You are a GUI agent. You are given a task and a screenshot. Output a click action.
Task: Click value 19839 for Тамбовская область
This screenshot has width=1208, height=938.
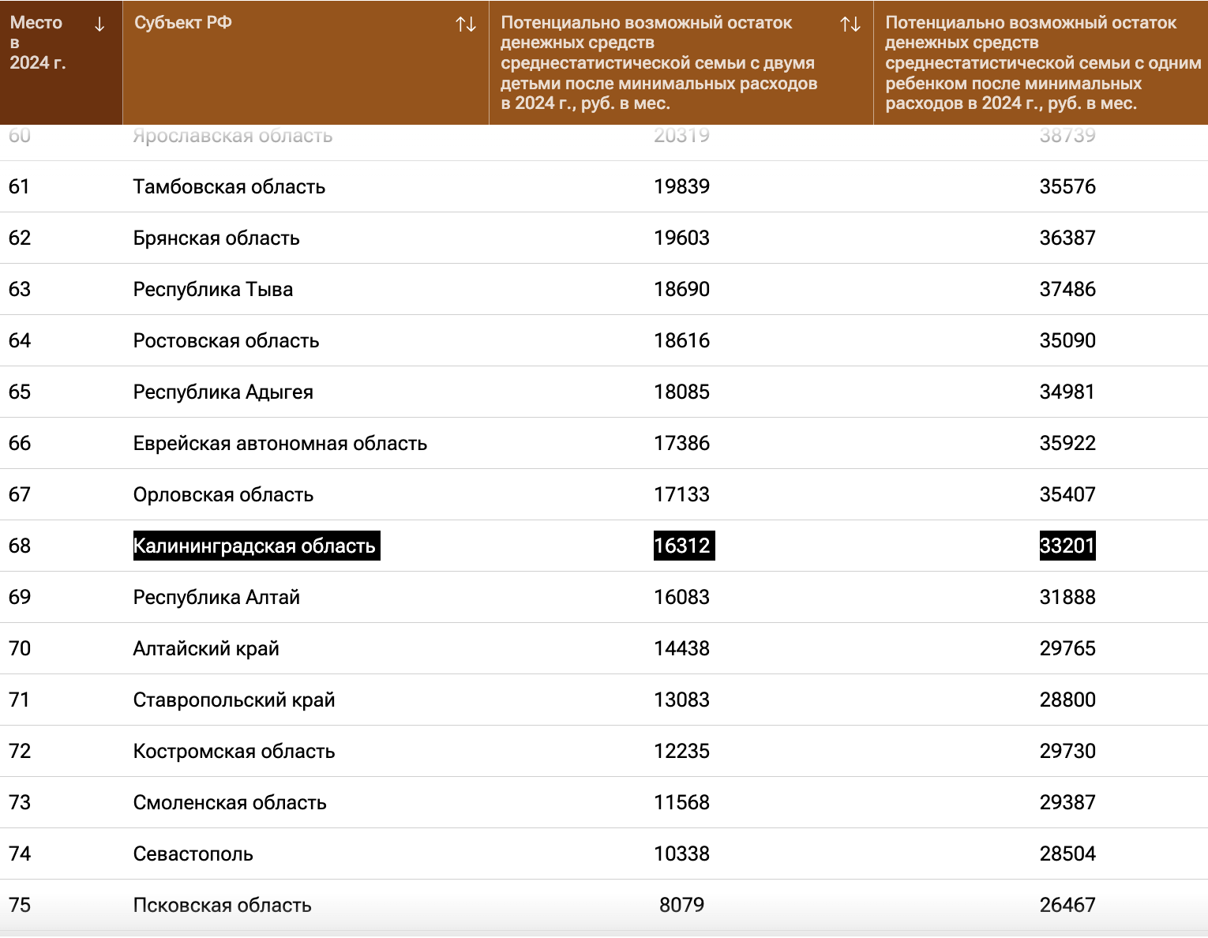[682, 186]
